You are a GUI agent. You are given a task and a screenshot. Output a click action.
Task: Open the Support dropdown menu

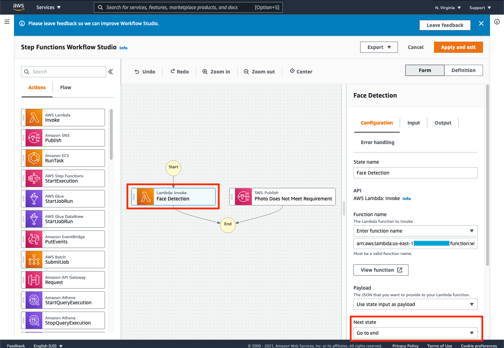tap(480, 8)
